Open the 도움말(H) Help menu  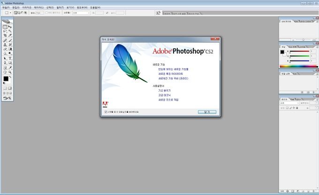(95, 8)
